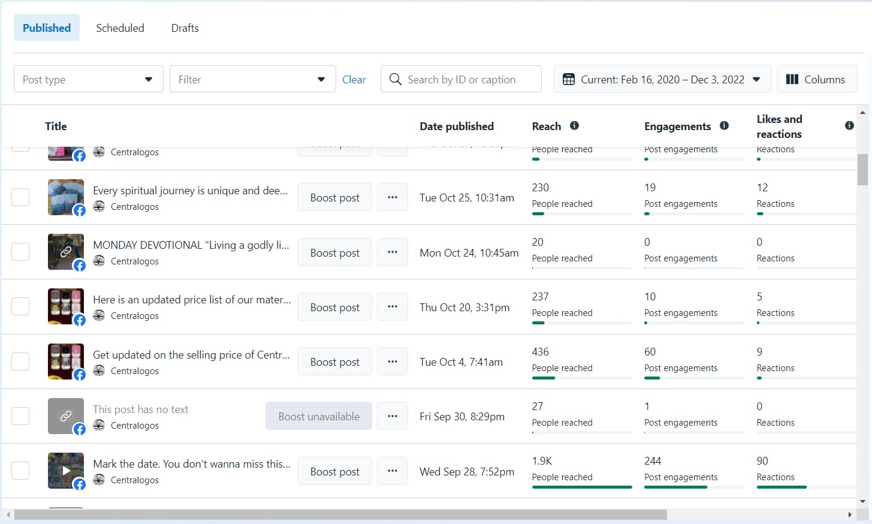Select checkbox for 'Every spiritual journey' post
Image resolution: width=872 pixels, height=524 pixels.
pyautogui.click(x=20, y=197)
